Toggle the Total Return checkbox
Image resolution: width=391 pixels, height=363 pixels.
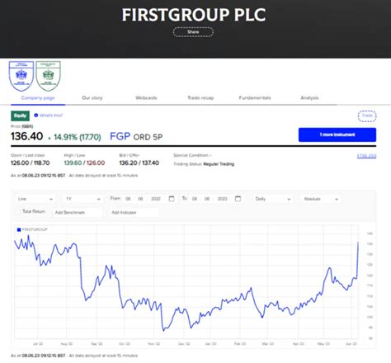[x=18, y=211]
